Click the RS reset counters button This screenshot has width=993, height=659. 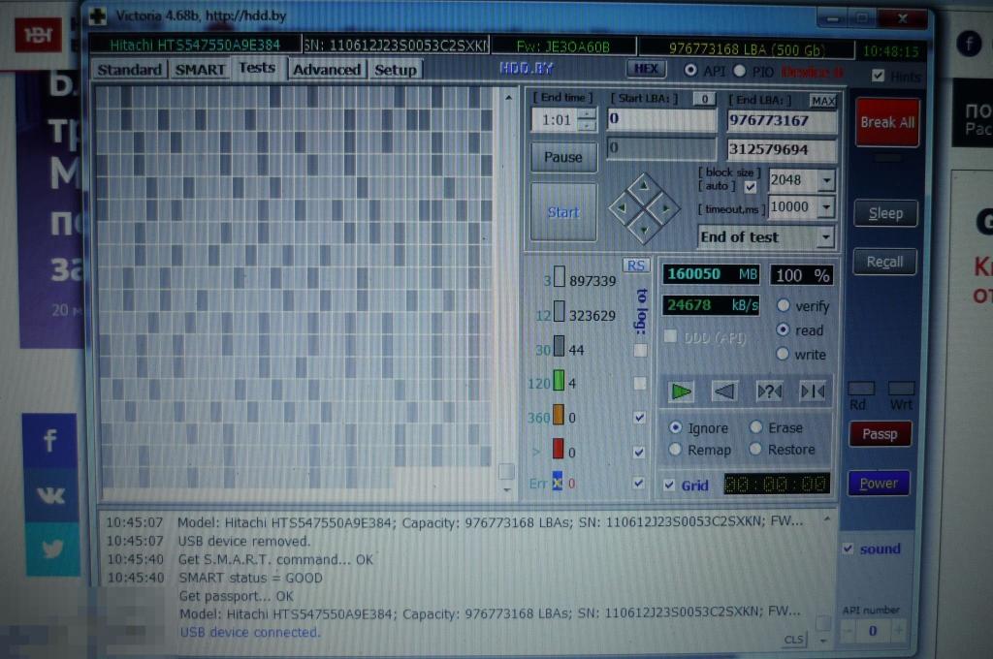[x=635, y=266]
